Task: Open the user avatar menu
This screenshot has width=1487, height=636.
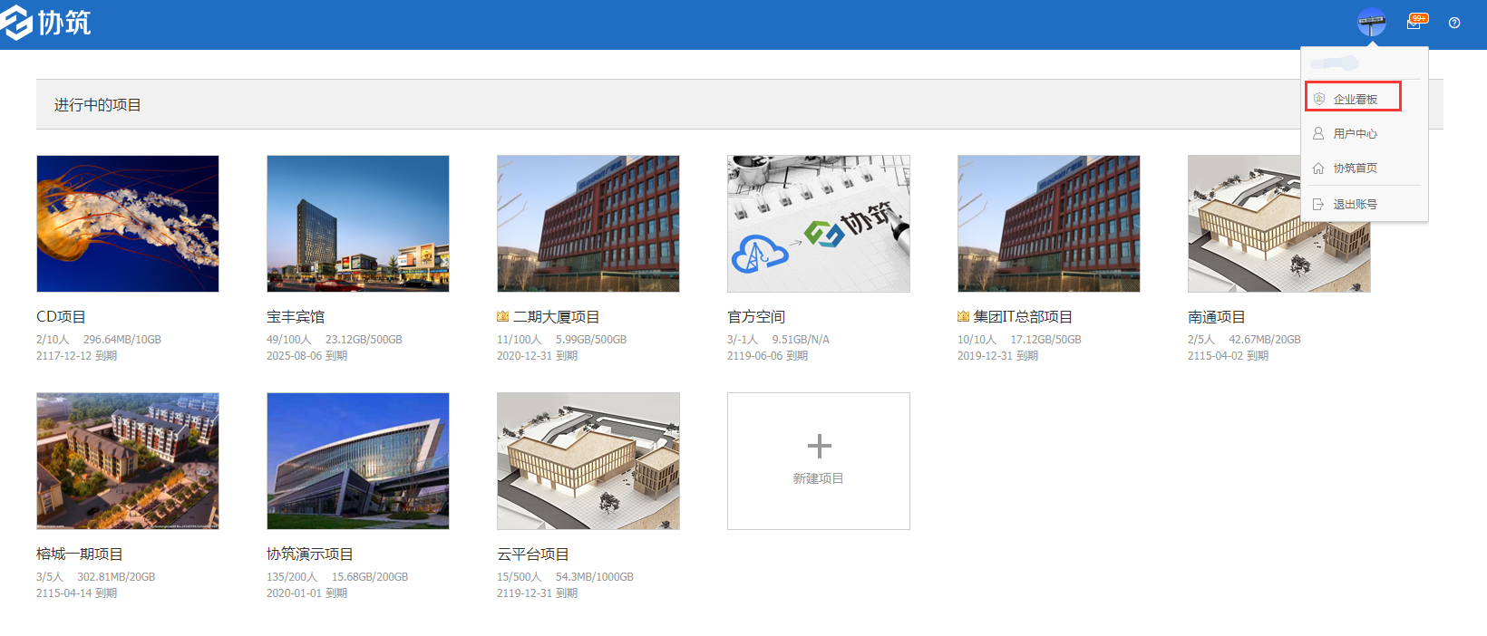Action: pos(1371,23)
